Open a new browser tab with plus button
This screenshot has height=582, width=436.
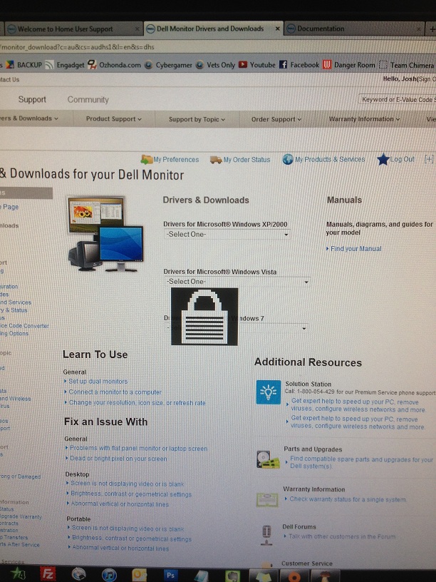(432, 29)
